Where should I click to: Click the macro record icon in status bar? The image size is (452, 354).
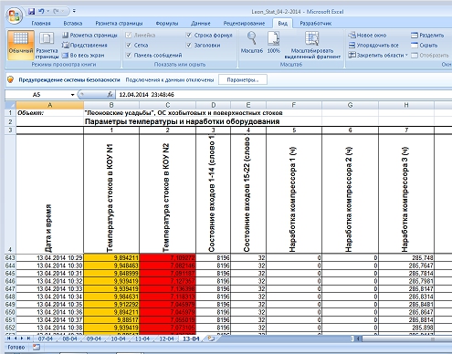[37, 347]
